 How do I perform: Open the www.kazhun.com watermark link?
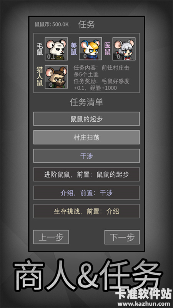point(143,304)
